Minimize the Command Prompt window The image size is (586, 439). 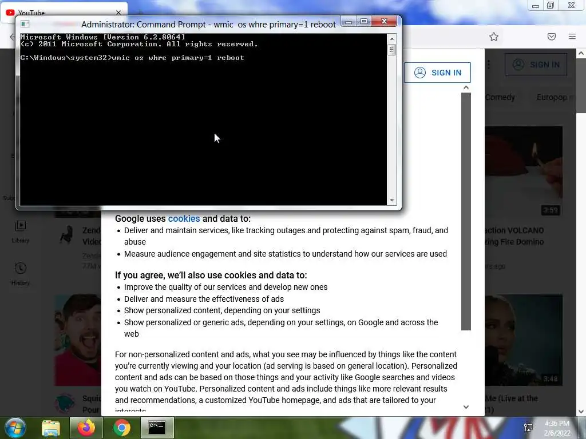[x=349, y=22]
